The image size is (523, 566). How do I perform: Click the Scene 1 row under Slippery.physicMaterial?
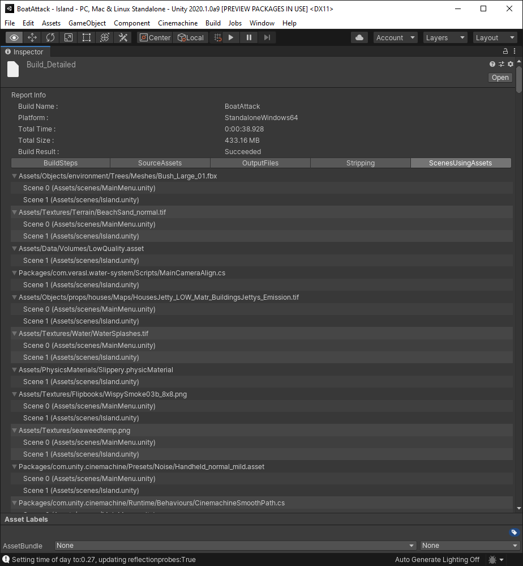click(x=81, y=382)
